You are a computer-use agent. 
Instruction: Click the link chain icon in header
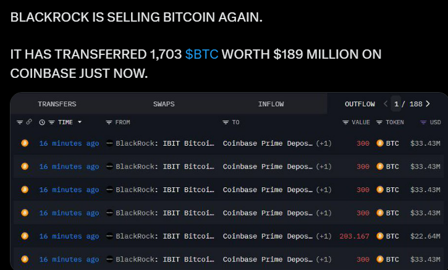coord(29,122)
